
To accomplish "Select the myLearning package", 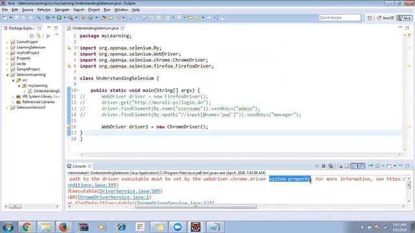I will pyautogui.click(x=38, y=85).
